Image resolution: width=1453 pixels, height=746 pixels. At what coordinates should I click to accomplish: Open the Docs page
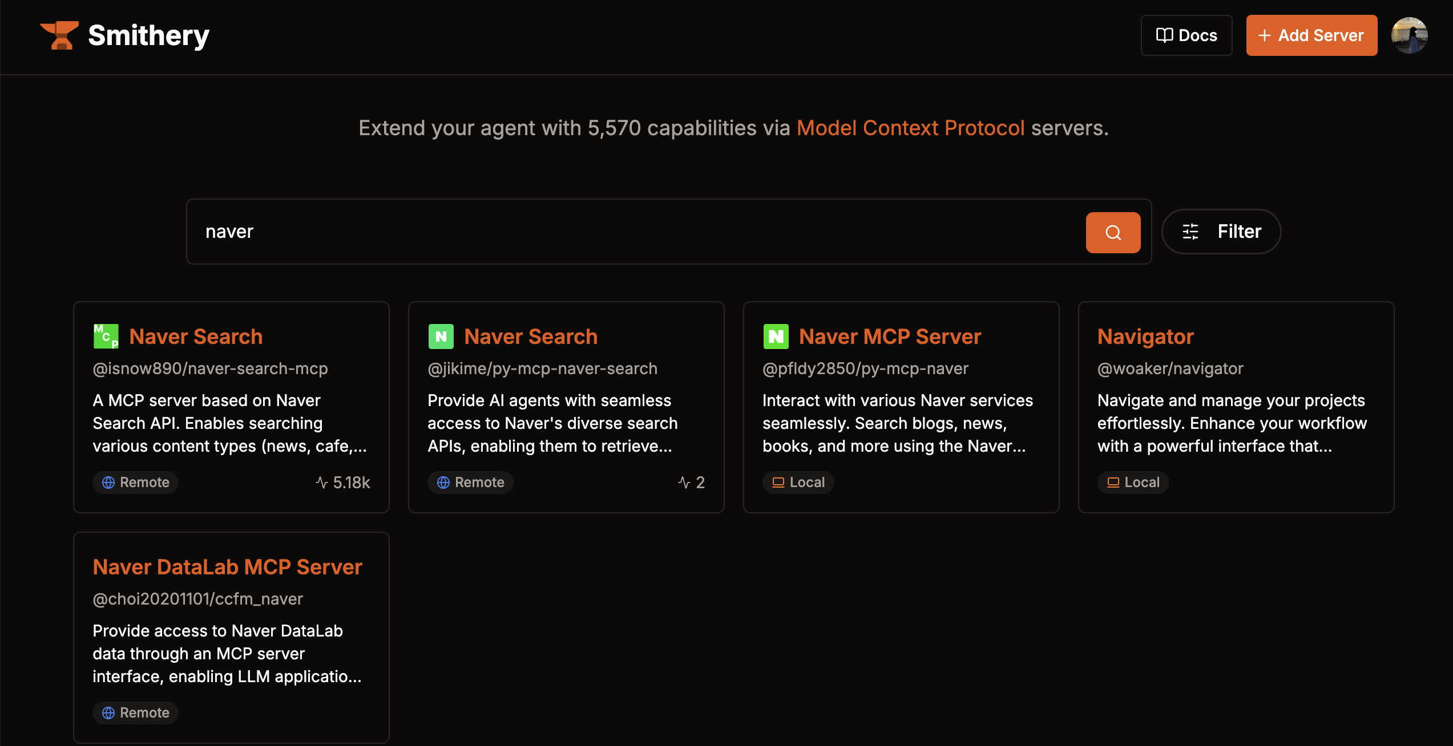tap(1186, 35)
